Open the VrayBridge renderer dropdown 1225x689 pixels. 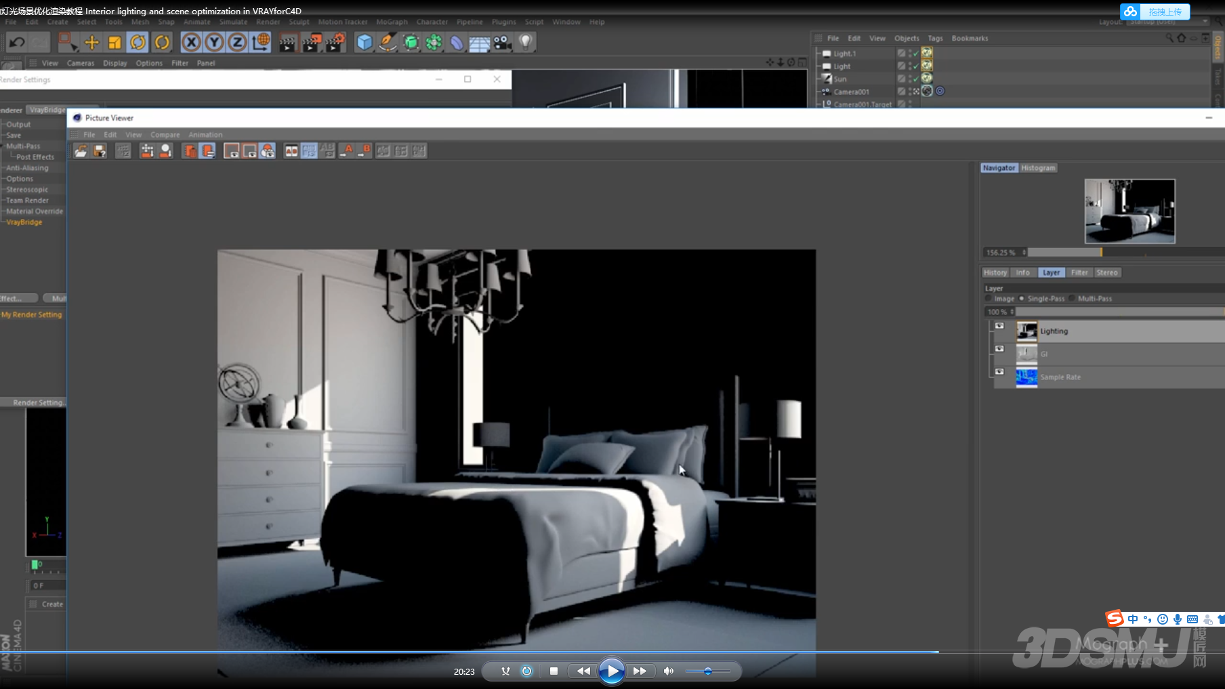pos(47,110)
